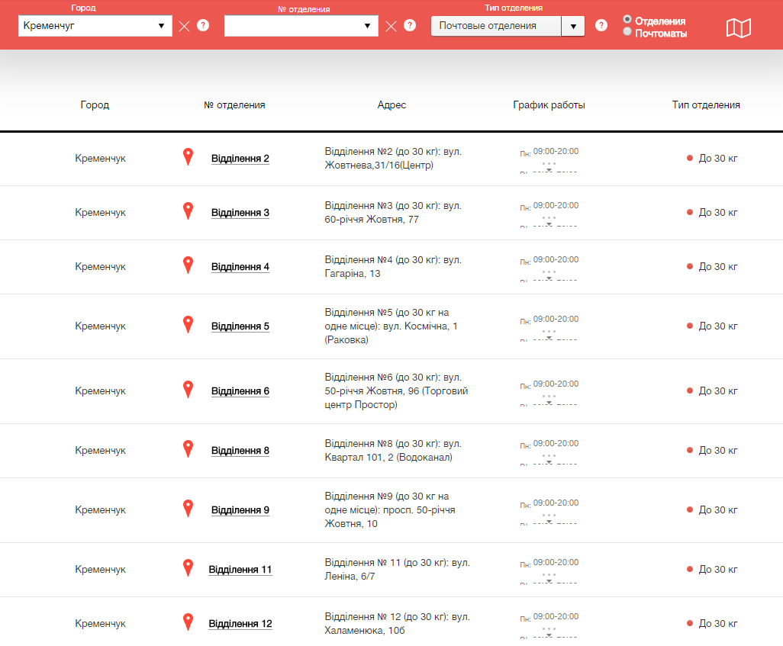The width and height of the screenshot is (783, 646).
Task: Click map pin for Відділення 2
Action: pos(188,157)
